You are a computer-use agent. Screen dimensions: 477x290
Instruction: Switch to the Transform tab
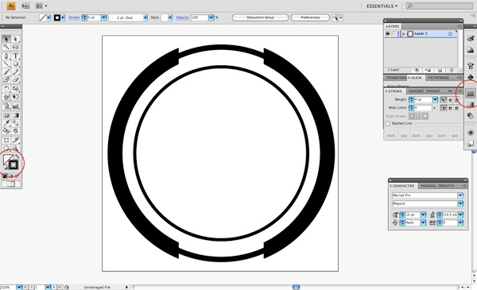coord(396,78)
